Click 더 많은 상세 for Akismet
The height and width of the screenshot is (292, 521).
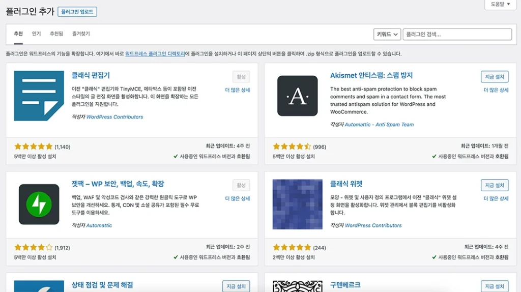[496, 90]
